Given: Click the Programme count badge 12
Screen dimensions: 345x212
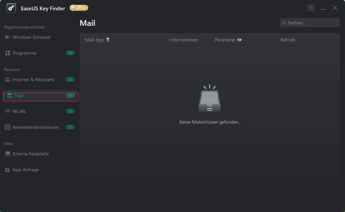Looking at the screenshot, I should tap(70, 53).
